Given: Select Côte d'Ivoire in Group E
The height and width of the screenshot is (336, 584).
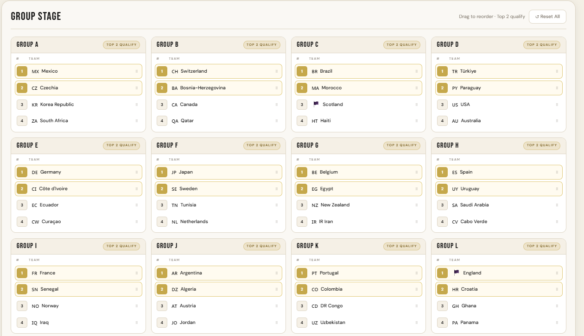Looking at the screenshot, I should tap(78, 189).
